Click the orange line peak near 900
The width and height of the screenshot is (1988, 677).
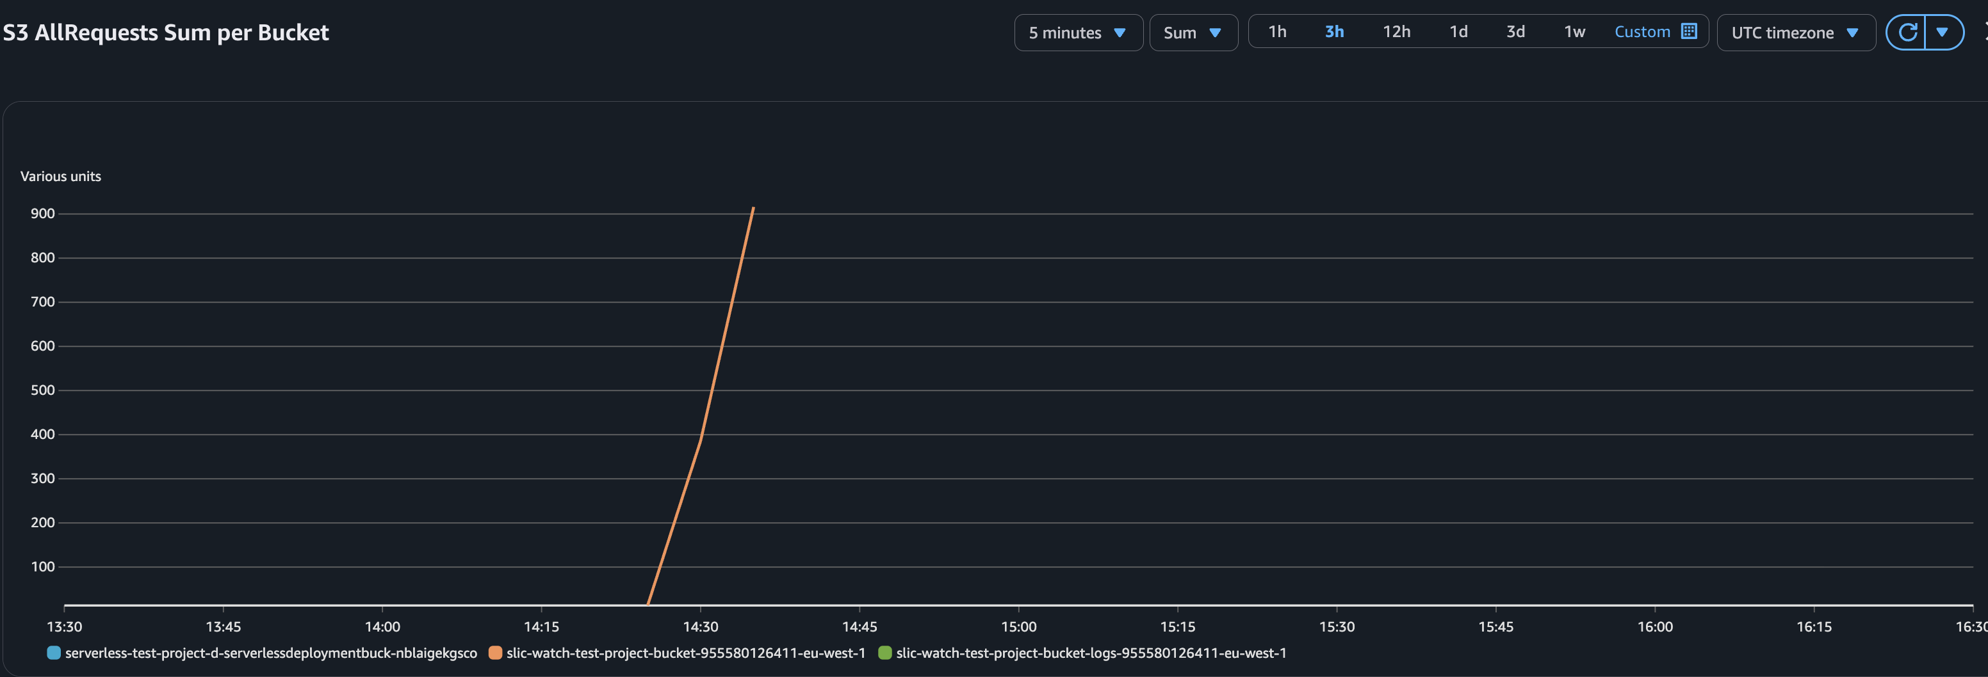[x=753, y=208]
